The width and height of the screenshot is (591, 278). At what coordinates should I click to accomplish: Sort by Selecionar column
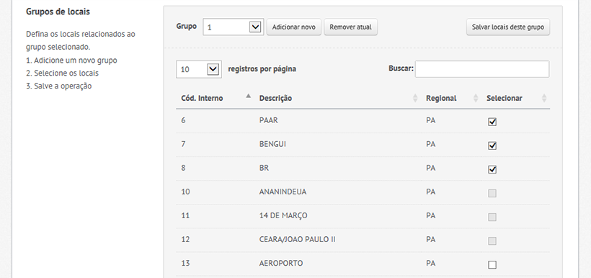click(x=515, y=98)
